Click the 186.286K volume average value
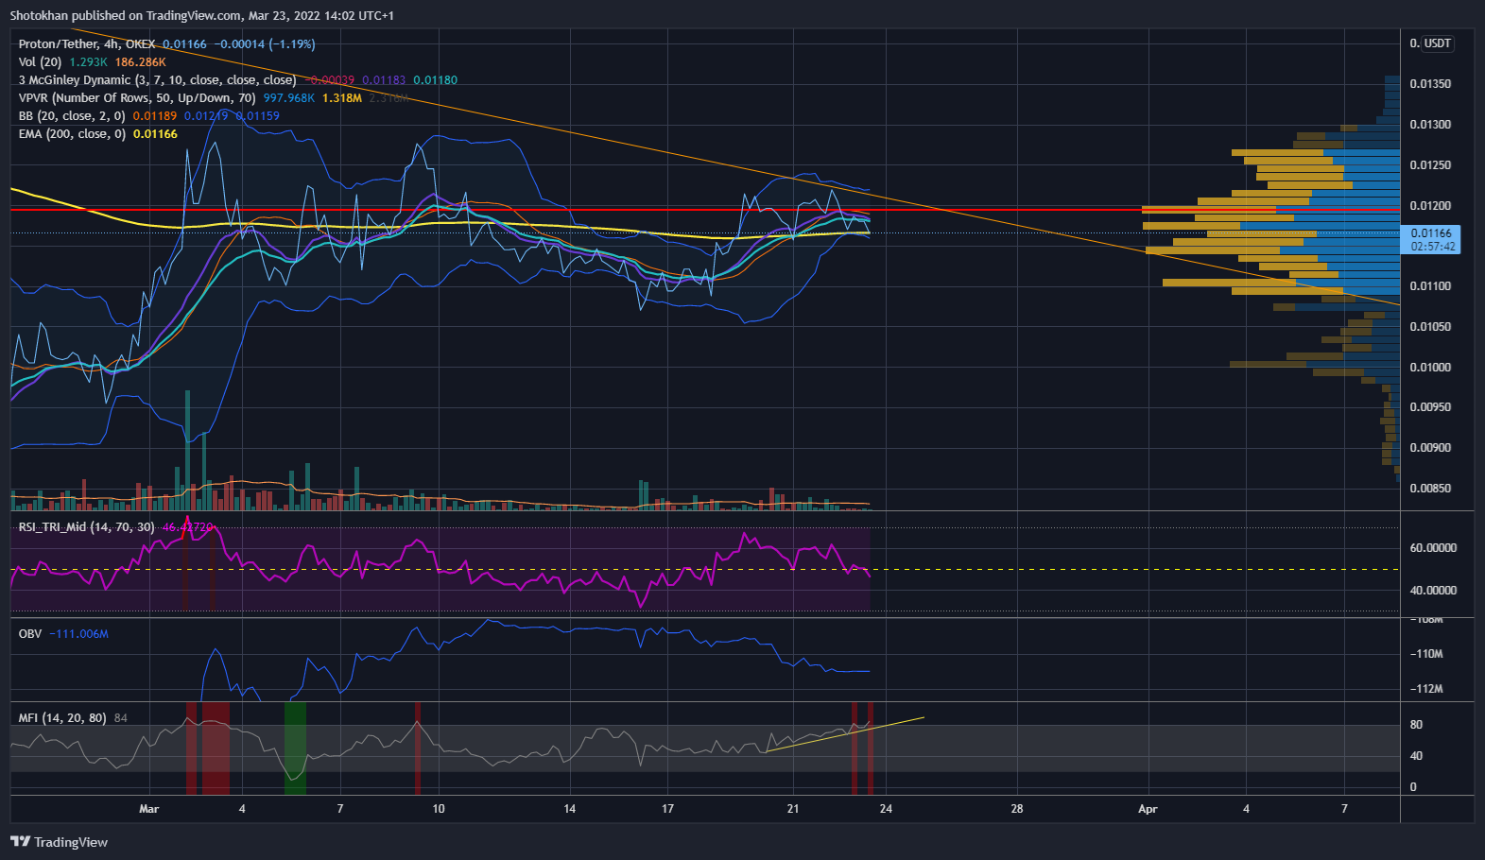Viewport: 1485px width, 860px height. coord(140,62)
